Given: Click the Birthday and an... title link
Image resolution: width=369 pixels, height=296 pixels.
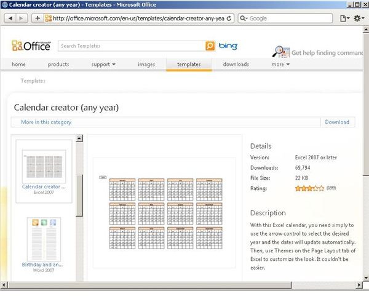Looking at the screenshot, I should (42, 265).
